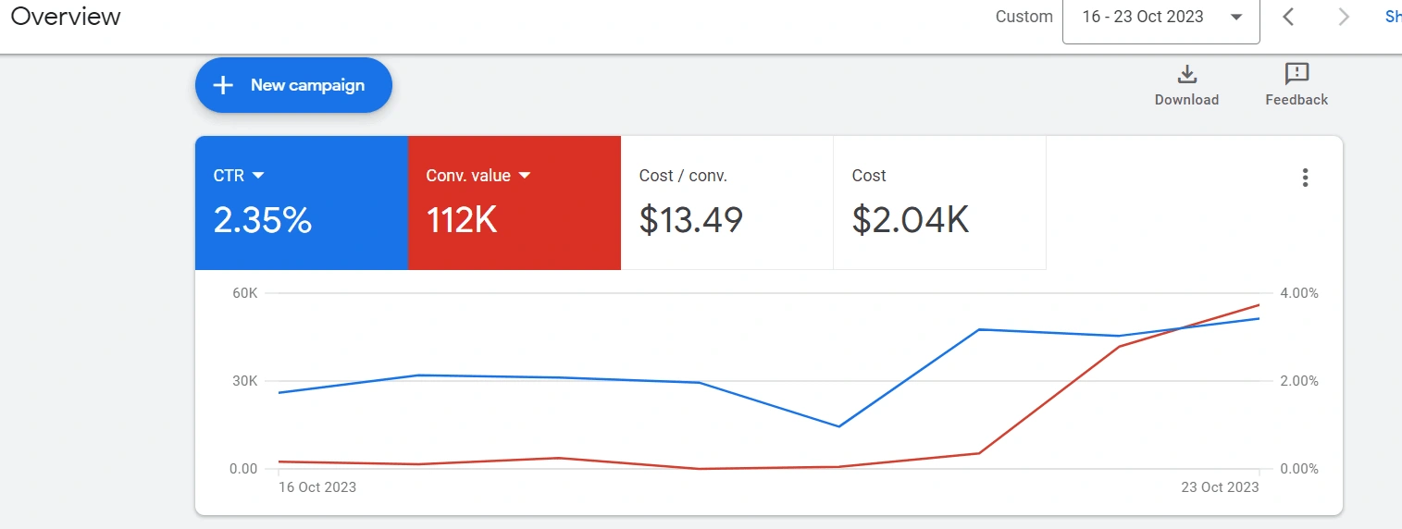Image resolution: width=1402 pixels, height=529 pixels.
Task: Expand the Conv. value metric dropdown arrow
Action: coord(525,175)
